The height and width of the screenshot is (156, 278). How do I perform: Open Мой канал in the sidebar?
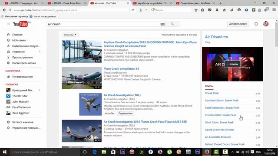tap(19, 40)
